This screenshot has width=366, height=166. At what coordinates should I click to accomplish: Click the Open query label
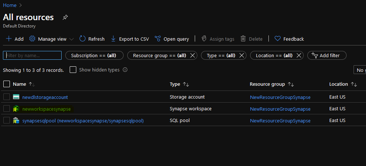[x=176, y=39]
